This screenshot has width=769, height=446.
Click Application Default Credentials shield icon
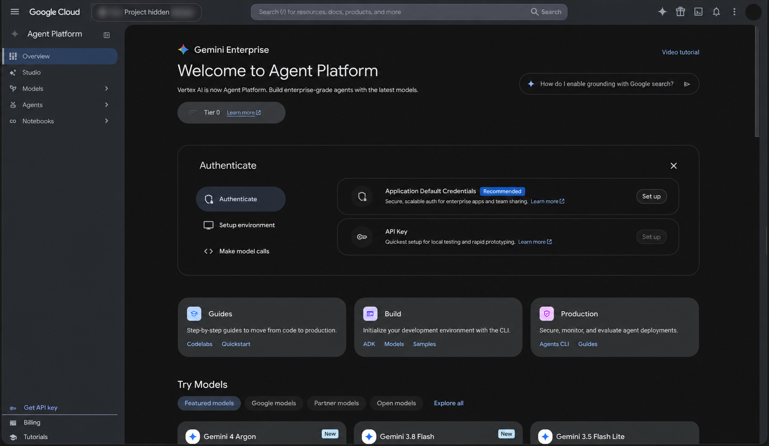[x=362, y=196]
